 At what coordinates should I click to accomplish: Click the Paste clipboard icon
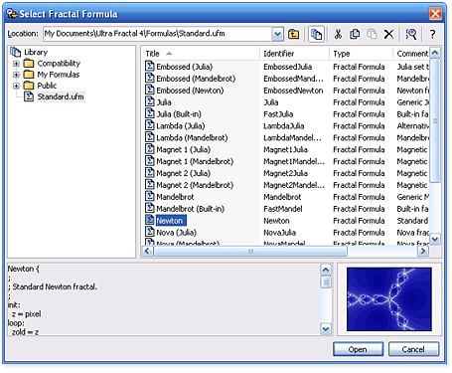(372, 34)
